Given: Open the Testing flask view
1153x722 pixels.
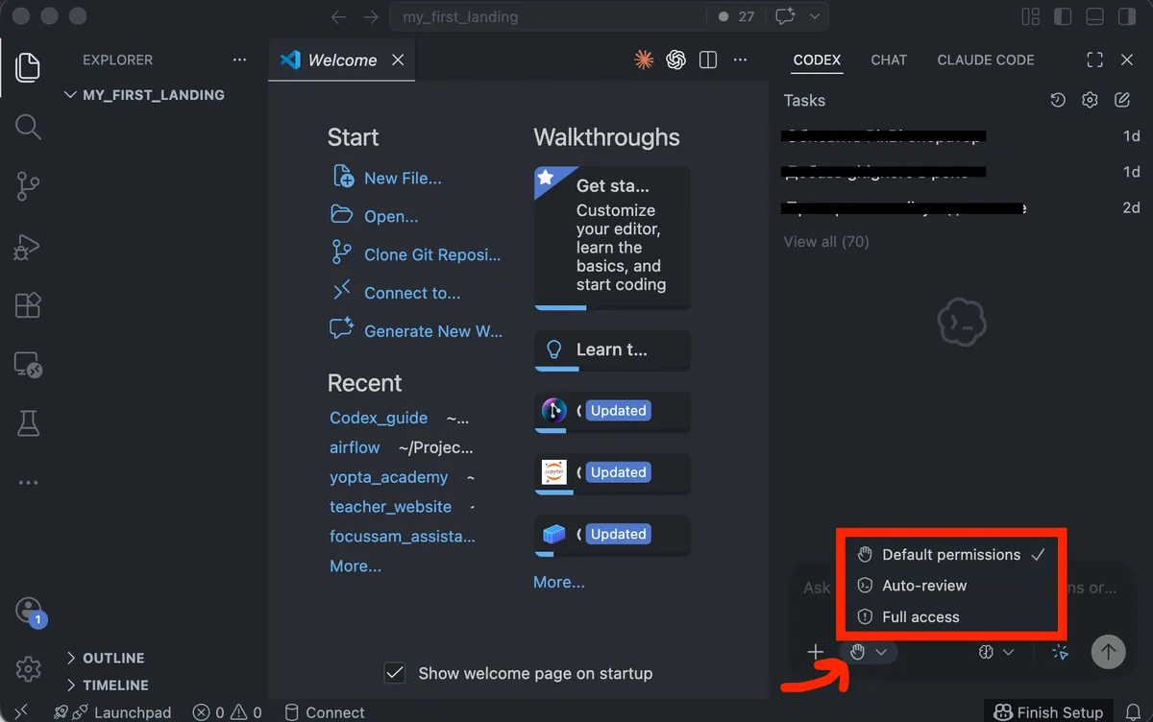Looking at the screenshot, I should pos(28,423).
